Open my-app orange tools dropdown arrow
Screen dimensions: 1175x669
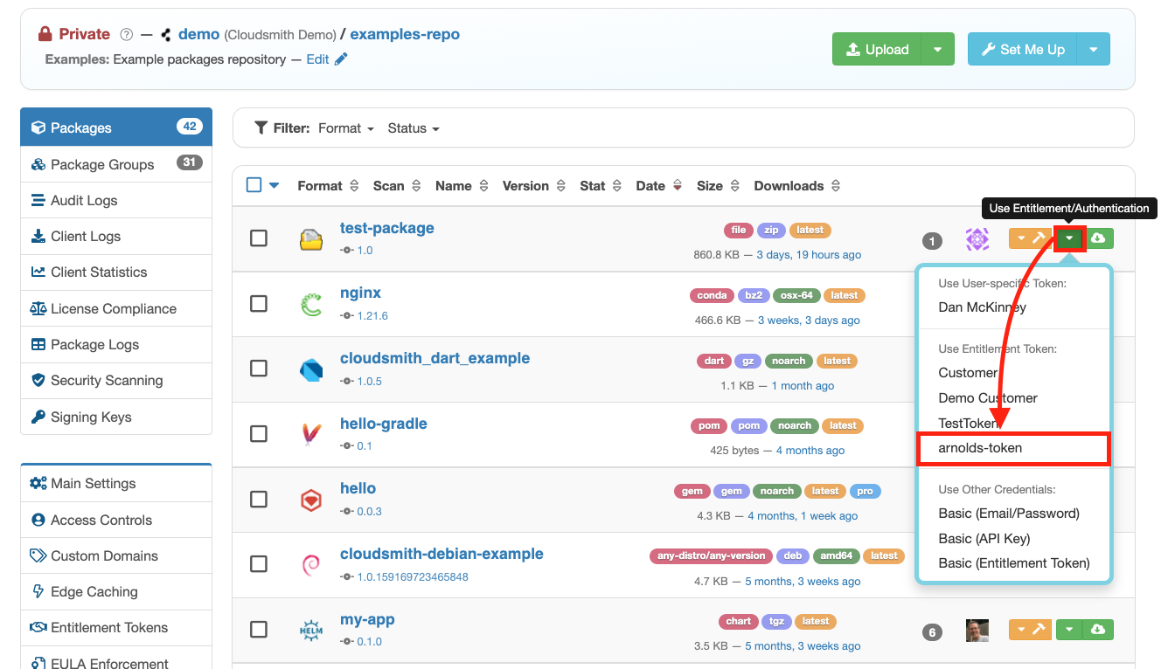pyautogui.click(x=1020, y=630)
